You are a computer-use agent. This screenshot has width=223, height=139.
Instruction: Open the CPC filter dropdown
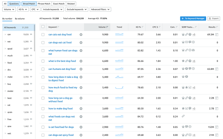35,9
